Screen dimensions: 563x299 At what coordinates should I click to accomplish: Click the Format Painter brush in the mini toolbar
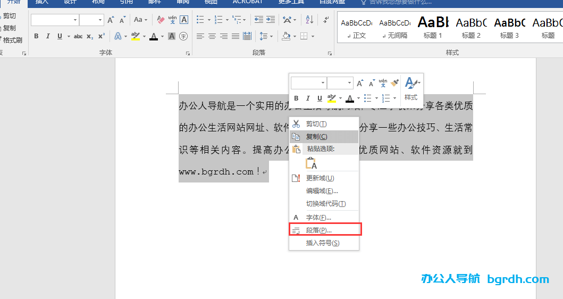pos(395,82)
